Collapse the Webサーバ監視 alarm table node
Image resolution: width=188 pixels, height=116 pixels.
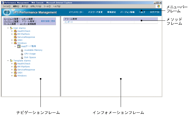tap(15, 46)
